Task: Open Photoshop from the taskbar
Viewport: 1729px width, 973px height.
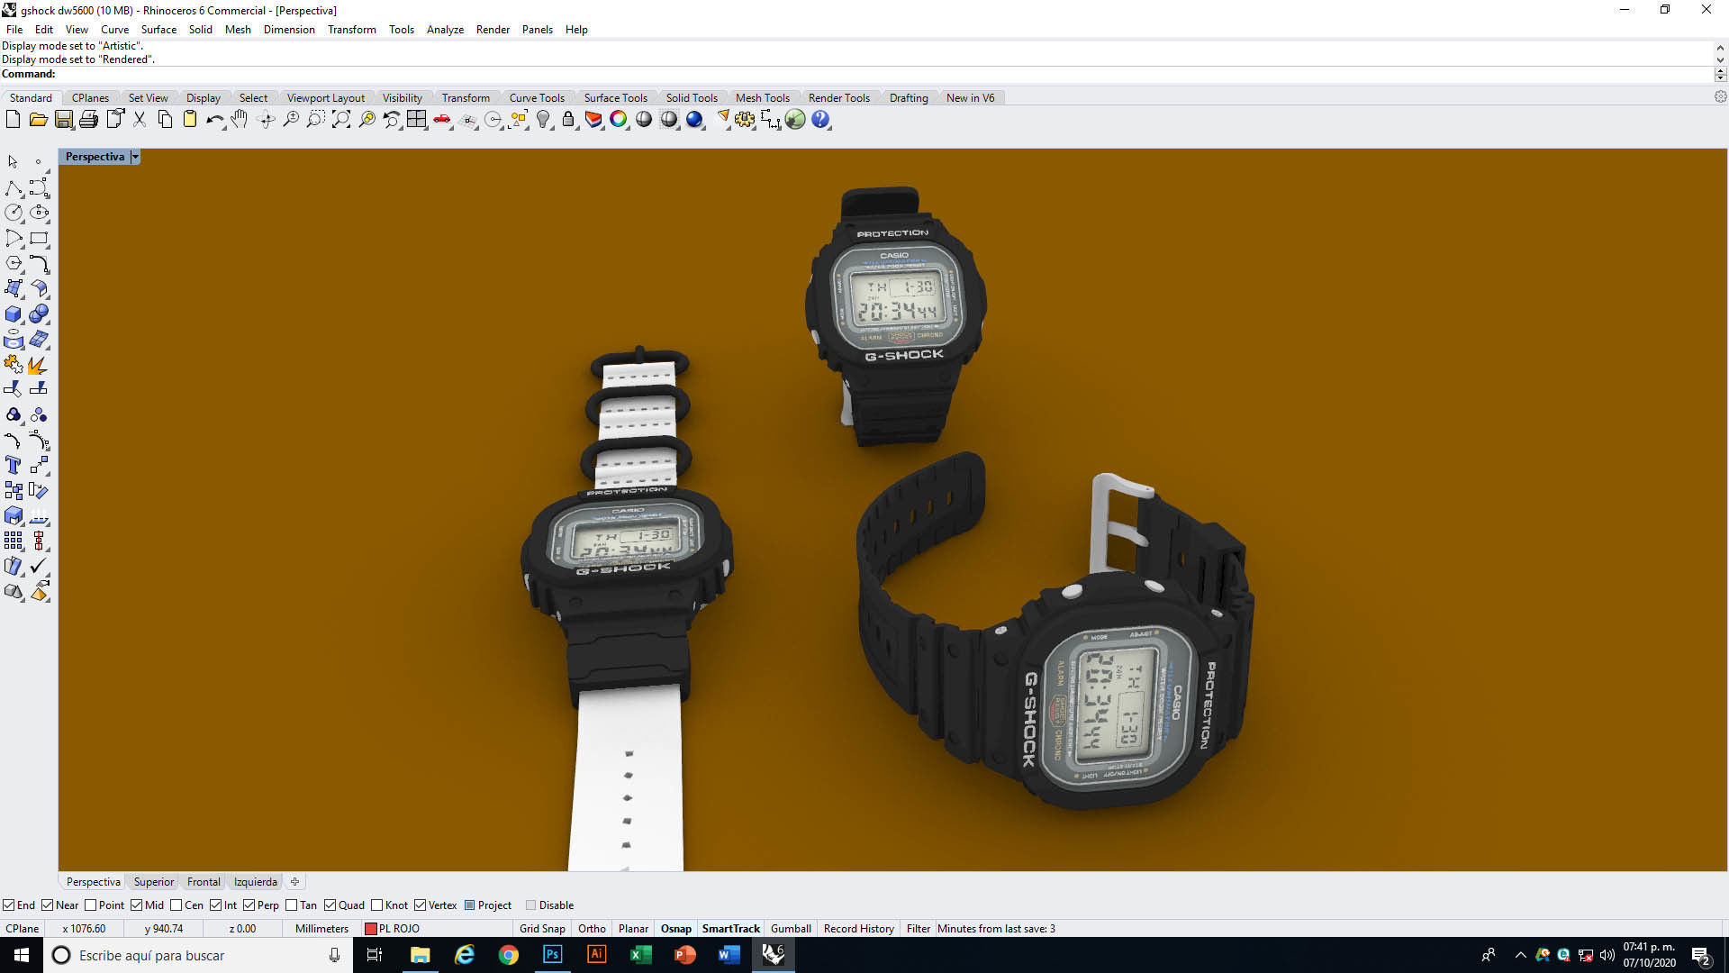Action: [553, 955]
